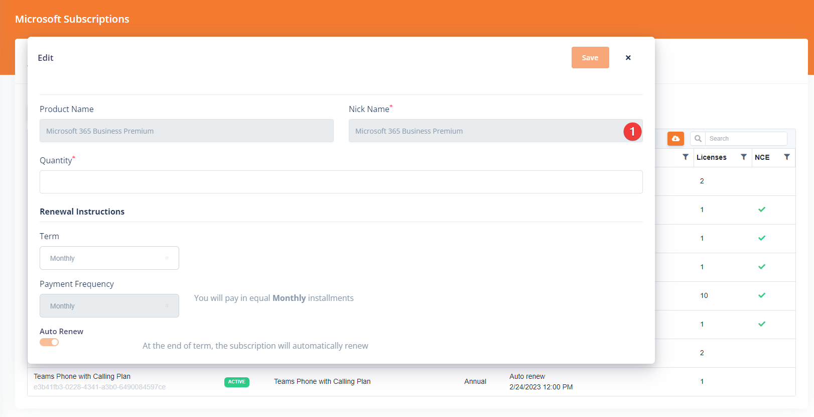Open the Payment Frequency dropdown

point(109,306)
